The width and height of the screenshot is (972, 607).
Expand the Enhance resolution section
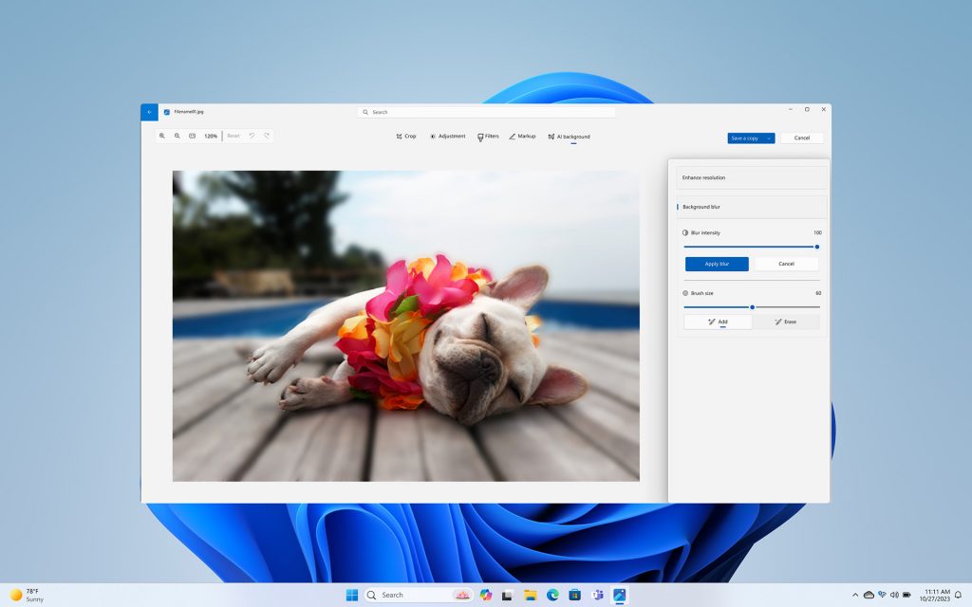pos(750,177)
